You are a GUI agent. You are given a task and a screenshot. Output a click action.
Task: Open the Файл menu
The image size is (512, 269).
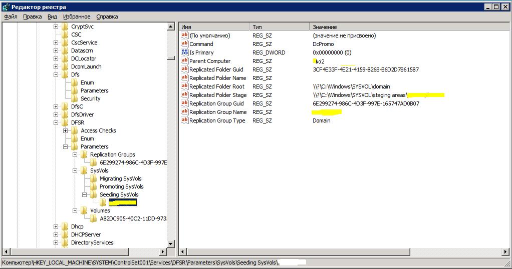coord(11,16)
